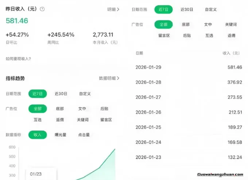248x180 pixels.
Task: Select 近30日 above the income table
Action: point(187,9)
